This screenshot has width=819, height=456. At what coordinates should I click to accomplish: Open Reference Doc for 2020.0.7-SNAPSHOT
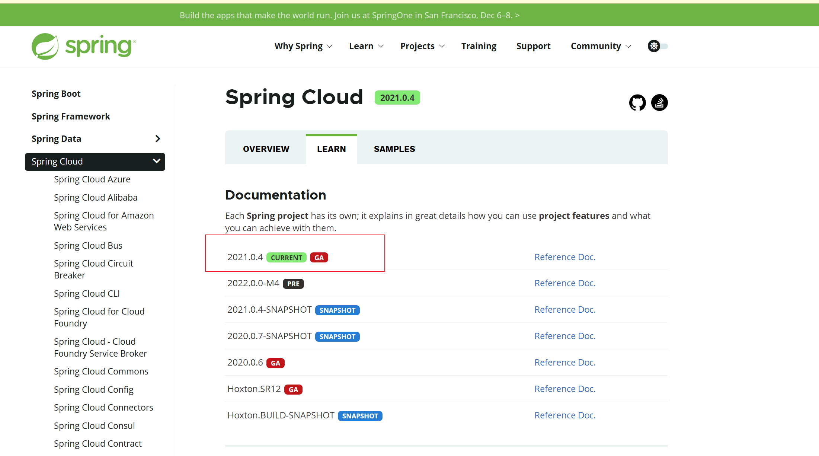click(565, 336)
